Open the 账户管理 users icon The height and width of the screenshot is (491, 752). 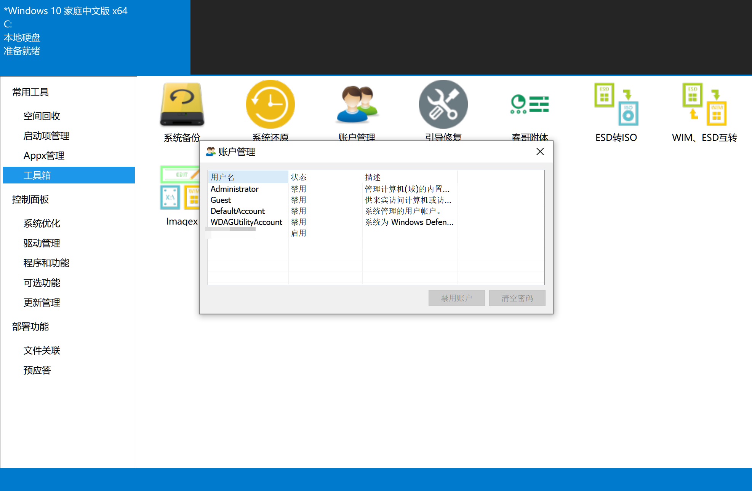[357, 105]
